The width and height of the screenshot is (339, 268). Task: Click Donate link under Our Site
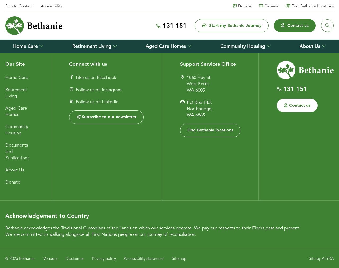[x=13, y=182]
